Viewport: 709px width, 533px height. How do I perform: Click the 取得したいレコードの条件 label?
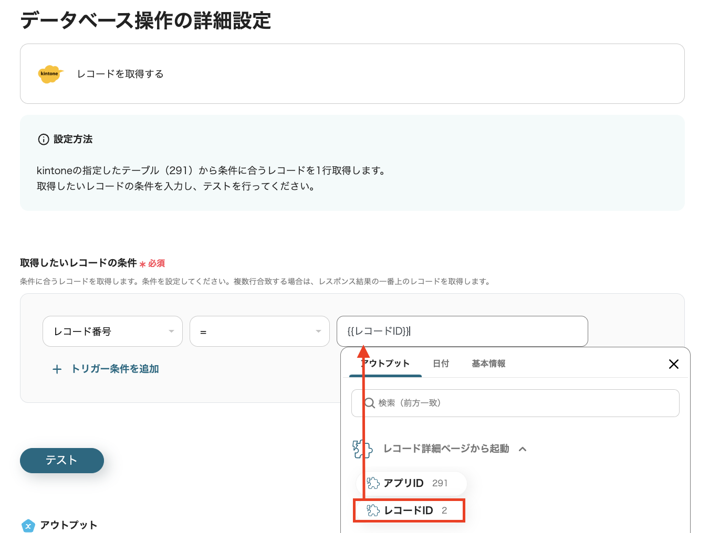[78, 263]
